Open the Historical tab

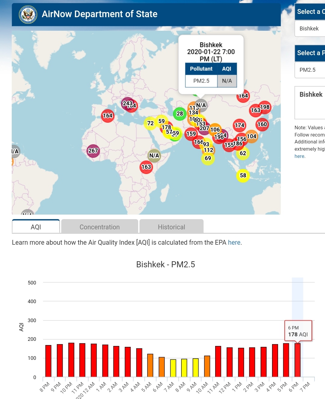pos(172,227)
